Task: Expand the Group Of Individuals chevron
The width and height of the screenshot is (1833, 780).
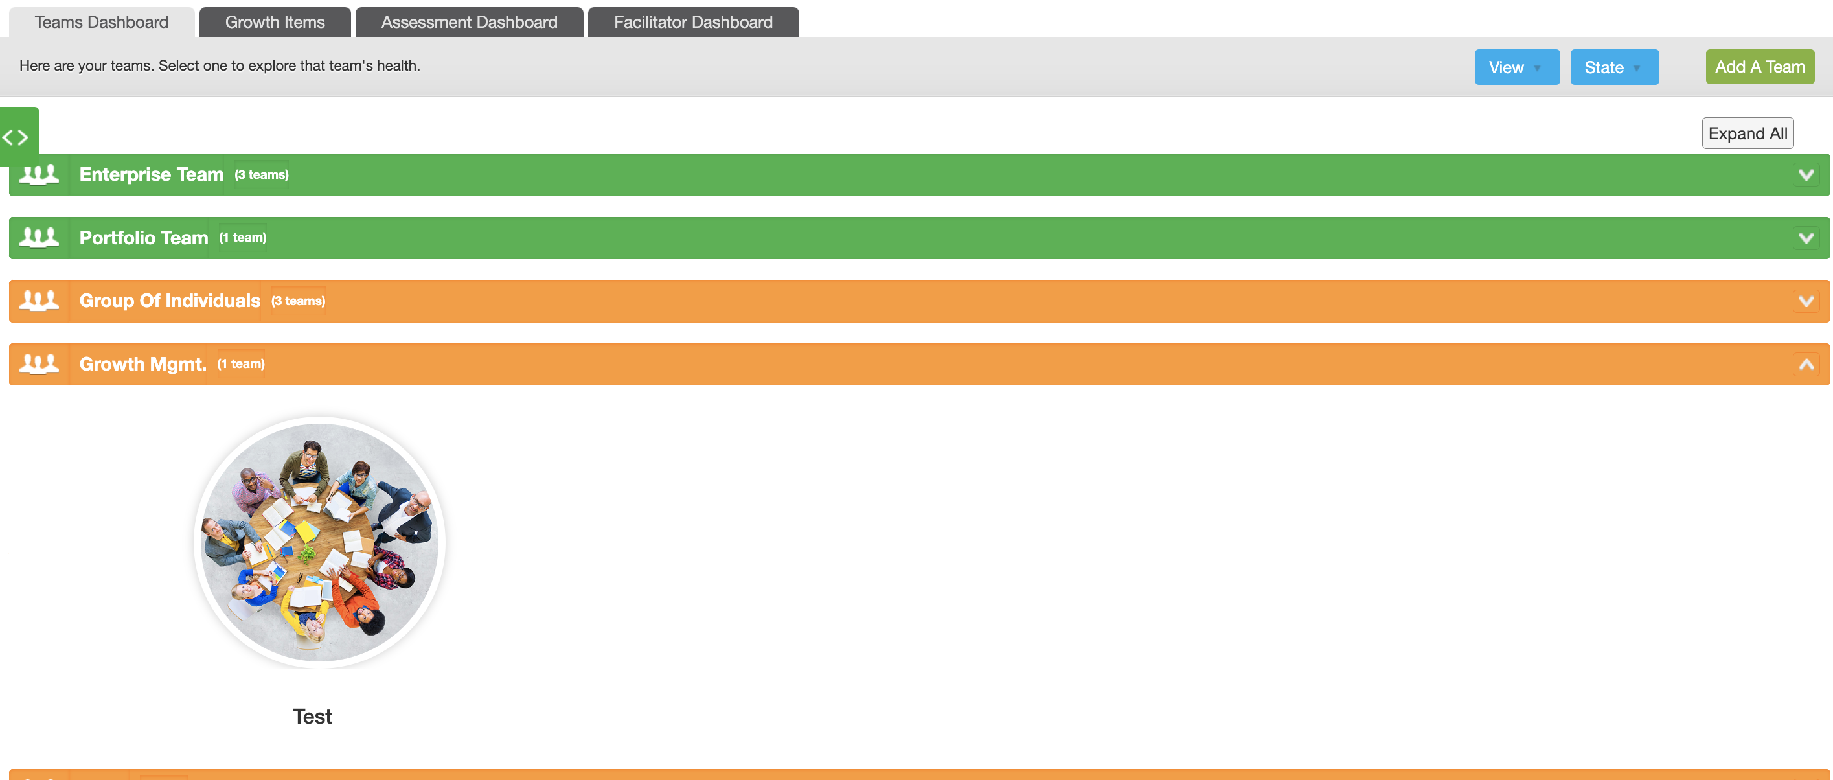Action: coord(1806,301)
